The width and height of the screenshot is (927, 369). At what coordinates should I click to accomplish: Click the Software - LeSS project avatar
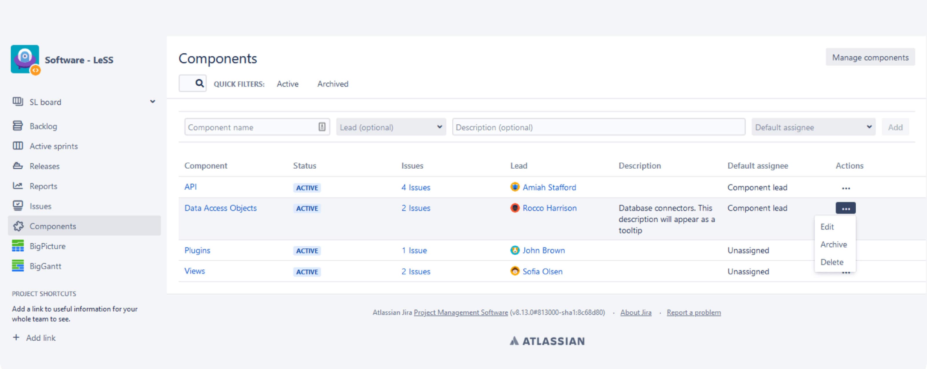[x=25, y=60]
